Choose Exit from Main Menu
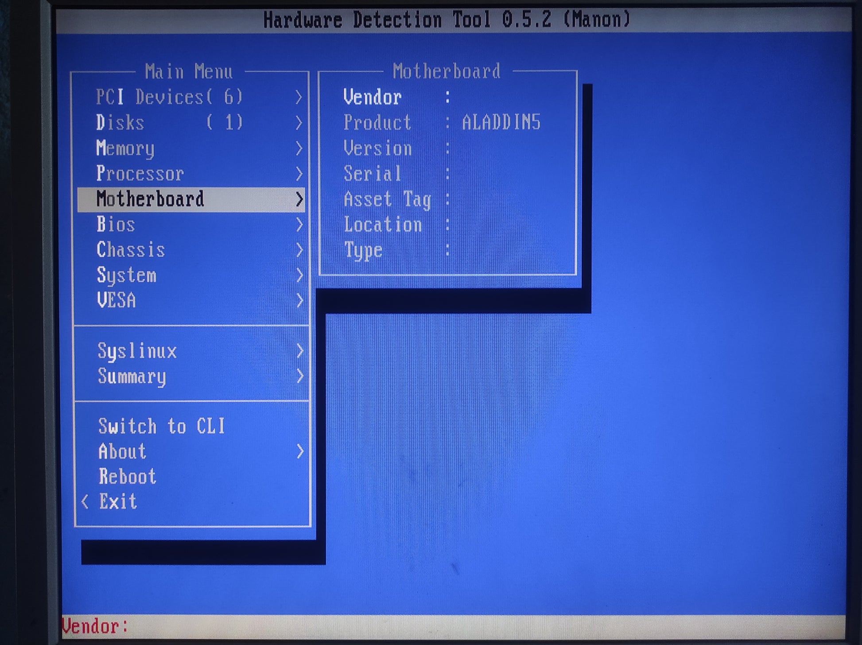Screen dimensions: 862x645 click(x=118, y=502)
